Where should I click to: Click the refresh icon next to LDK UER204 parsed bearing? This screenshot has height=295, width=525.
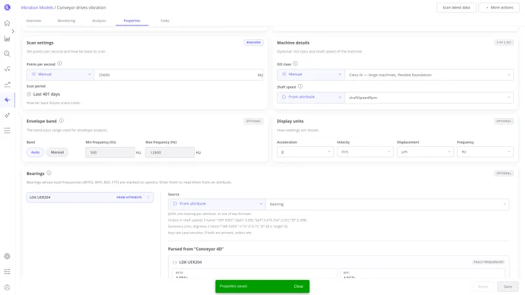(175, 262)
